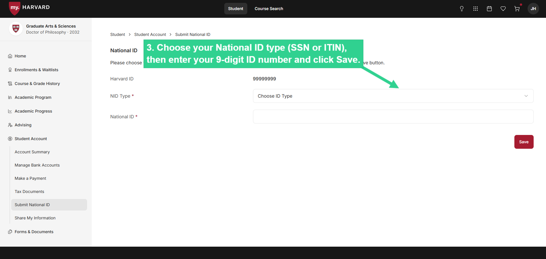Open the shopping cart icon
This screenshot has width=546, height=259.
pyautogui.click(x=517, y=9)
